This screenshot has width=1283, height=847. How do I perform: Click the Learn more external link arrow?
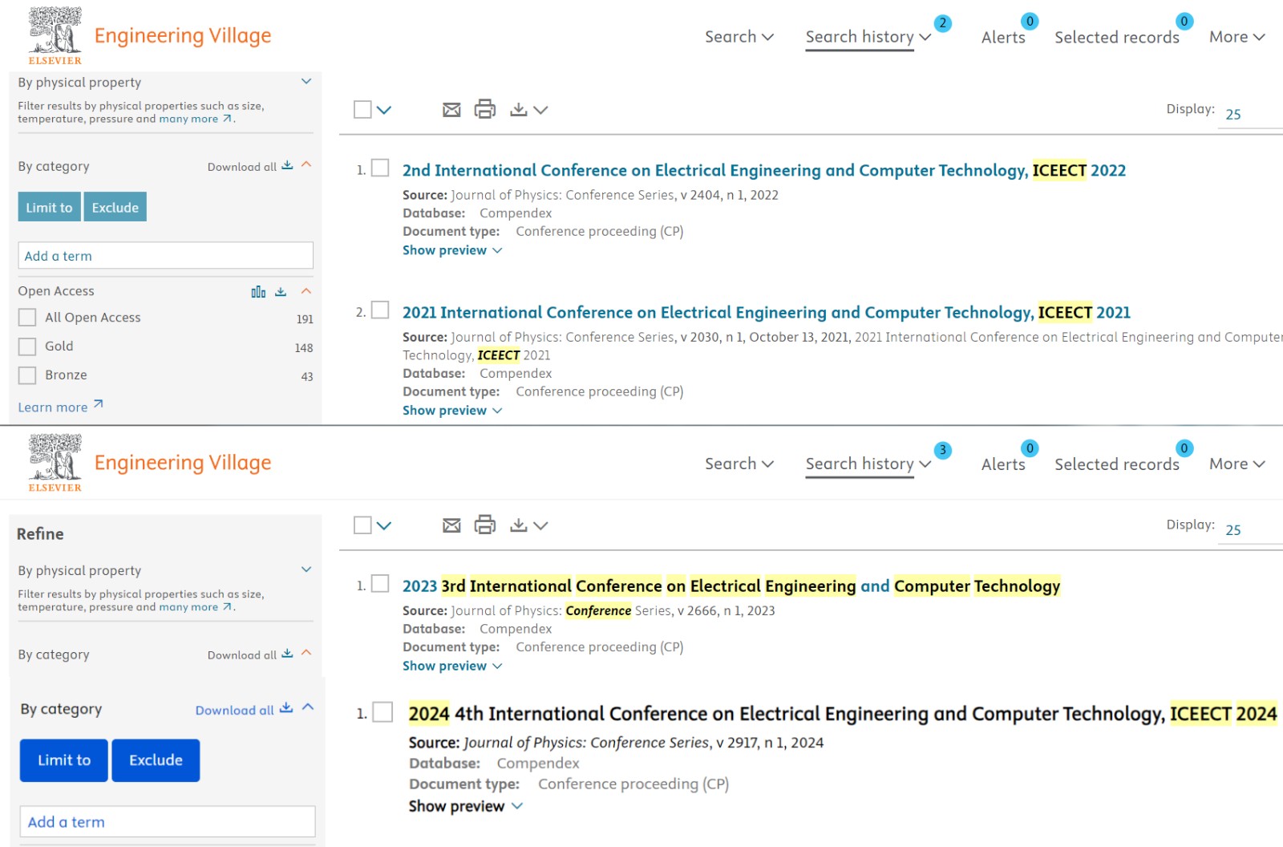(98, 404)
